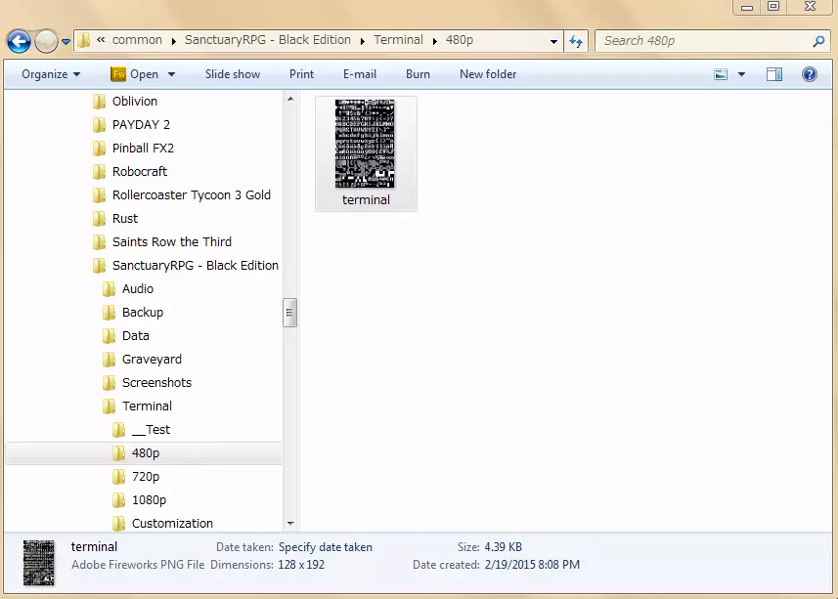The height and width of the screenshot is (599, 838).
Task: Select the Customization subfolder
Action: [x=172, y=524]
